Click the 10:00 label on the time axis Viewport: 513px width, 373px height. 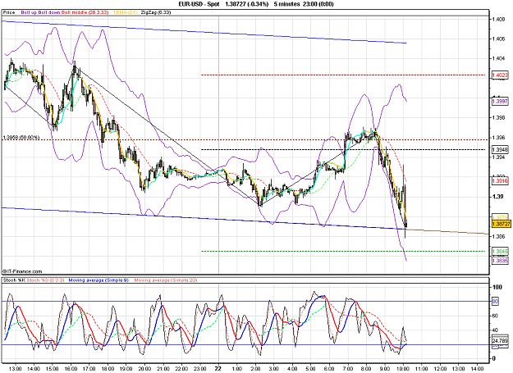(403, 369)
